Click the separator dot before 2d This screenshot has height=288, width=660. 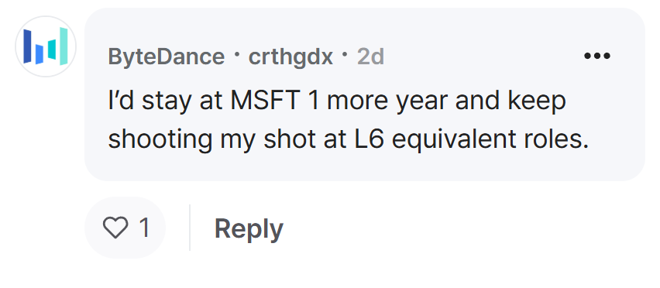345,55
